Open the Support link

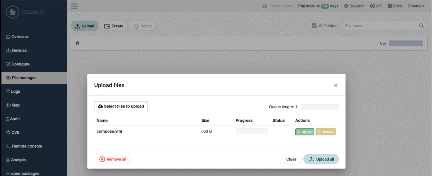click(x=354, y=6)
